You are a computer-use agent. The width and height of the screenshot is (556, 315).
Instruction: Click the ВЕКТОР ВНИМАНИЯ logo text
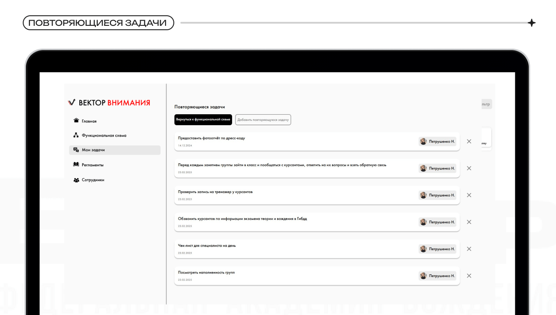click(x=114, y=103)
